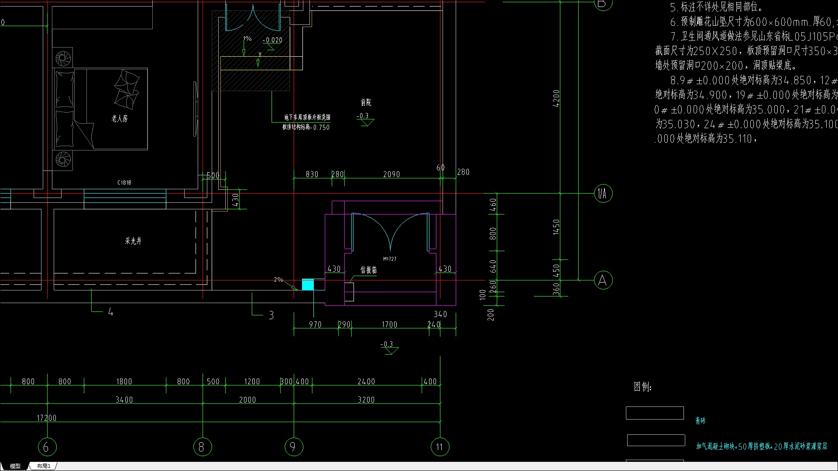Select the axis bubble labeled 1/A
Viewport: 838px width, 471px height.
point(603,193)
